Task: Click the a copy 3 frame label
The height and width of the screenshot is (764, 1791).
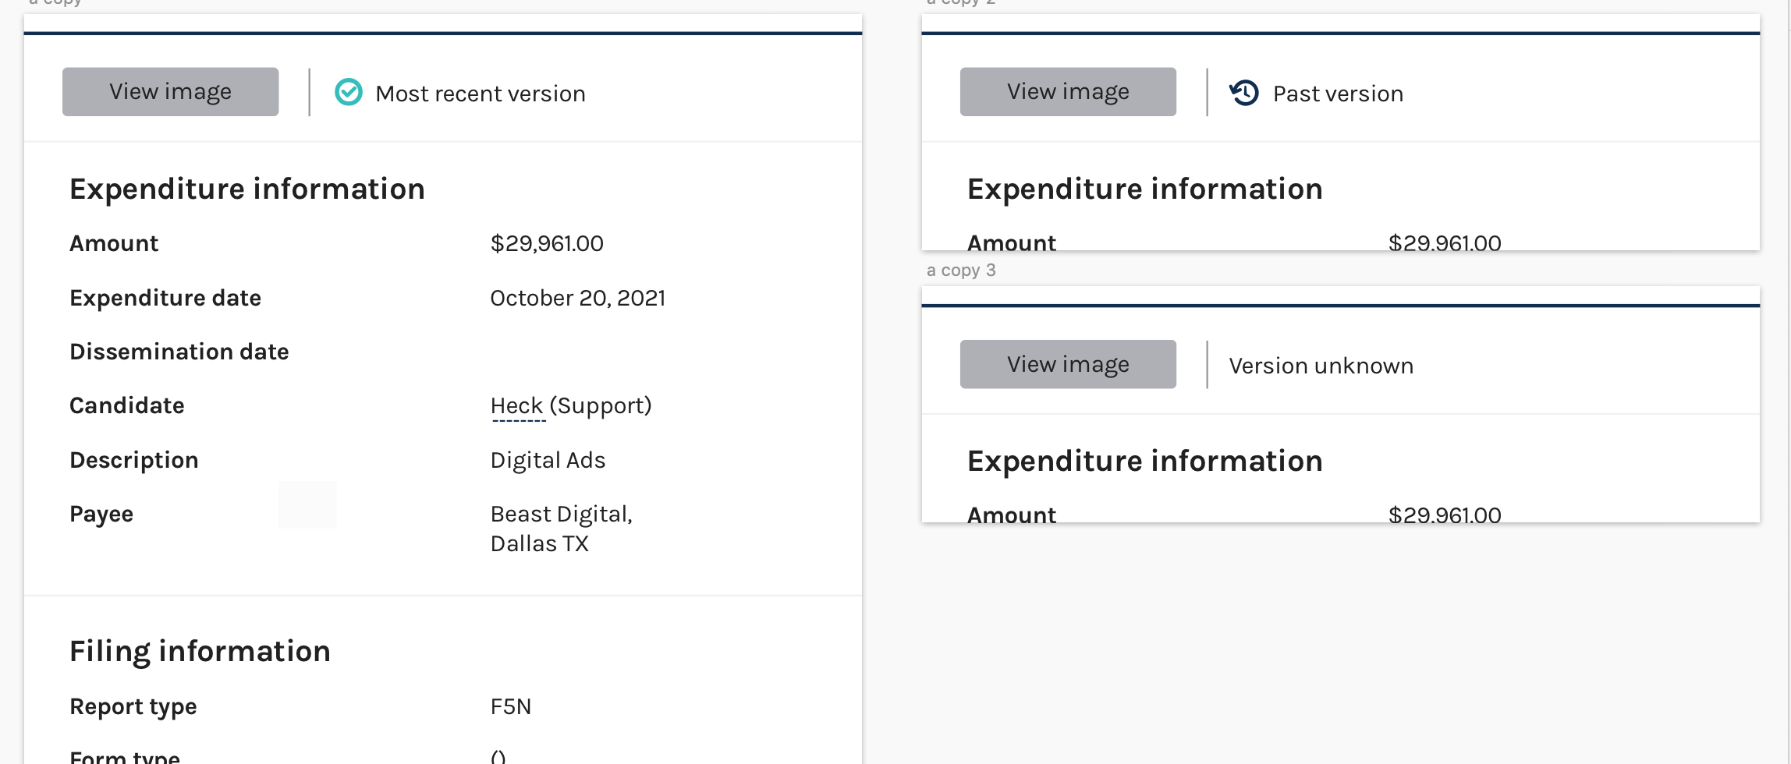Action: pyautogui.click(x=961, y=270)
